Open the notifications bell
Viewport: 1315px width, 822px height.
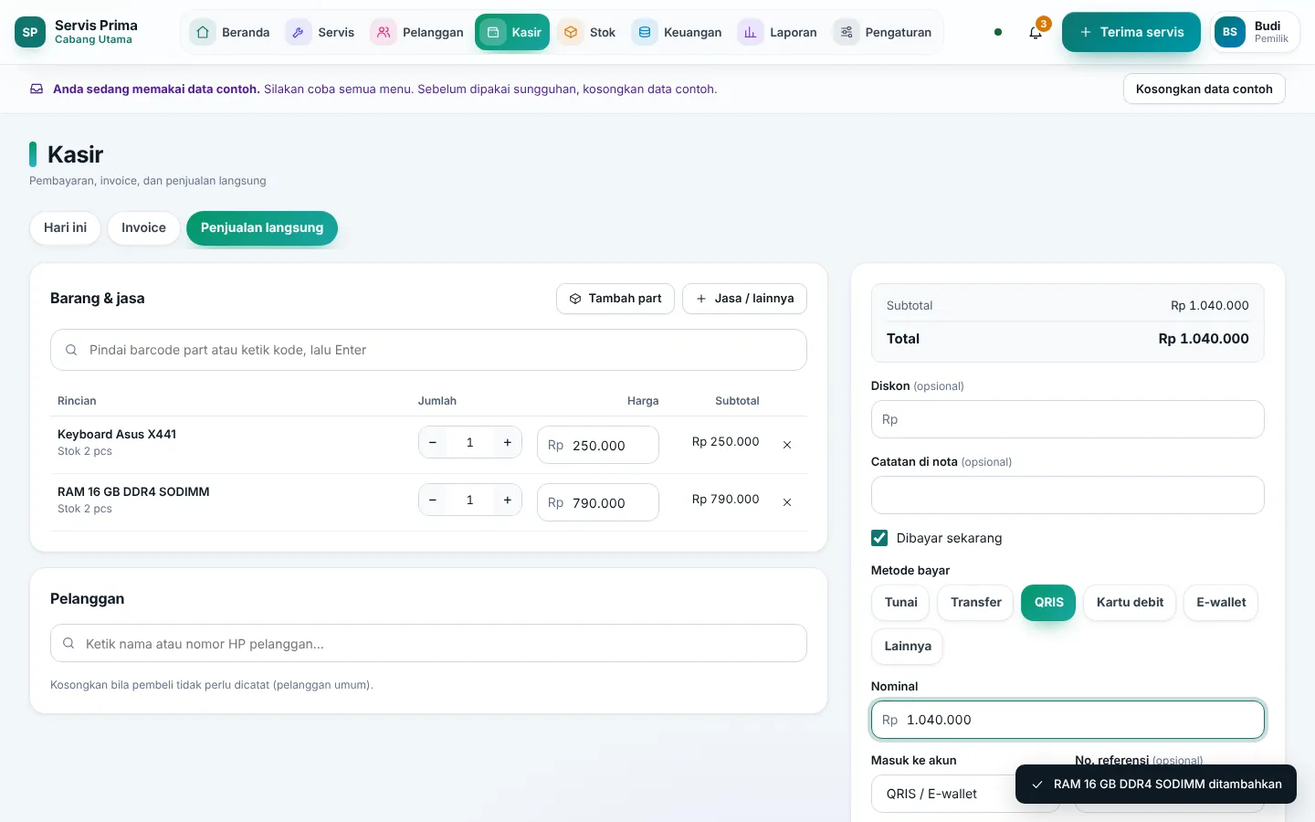pos(1035,32)
